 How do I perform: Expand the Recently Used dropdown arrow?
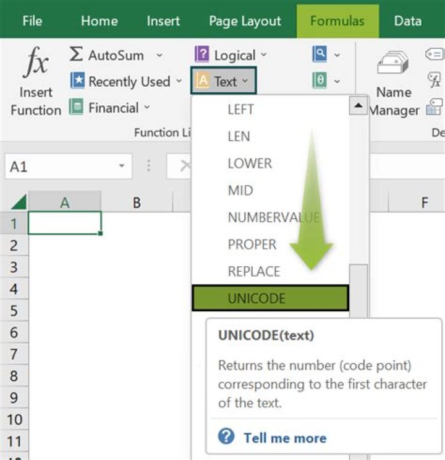point(179,81)
